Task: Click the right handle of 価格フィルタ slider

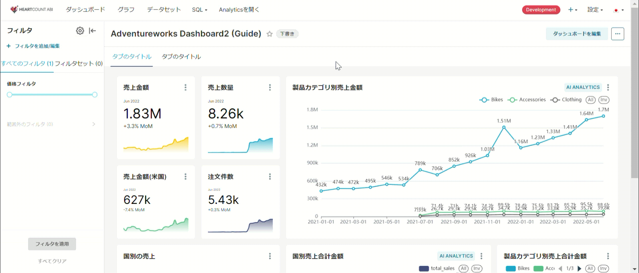Action: pyautogui.click(x=95, y=95)
